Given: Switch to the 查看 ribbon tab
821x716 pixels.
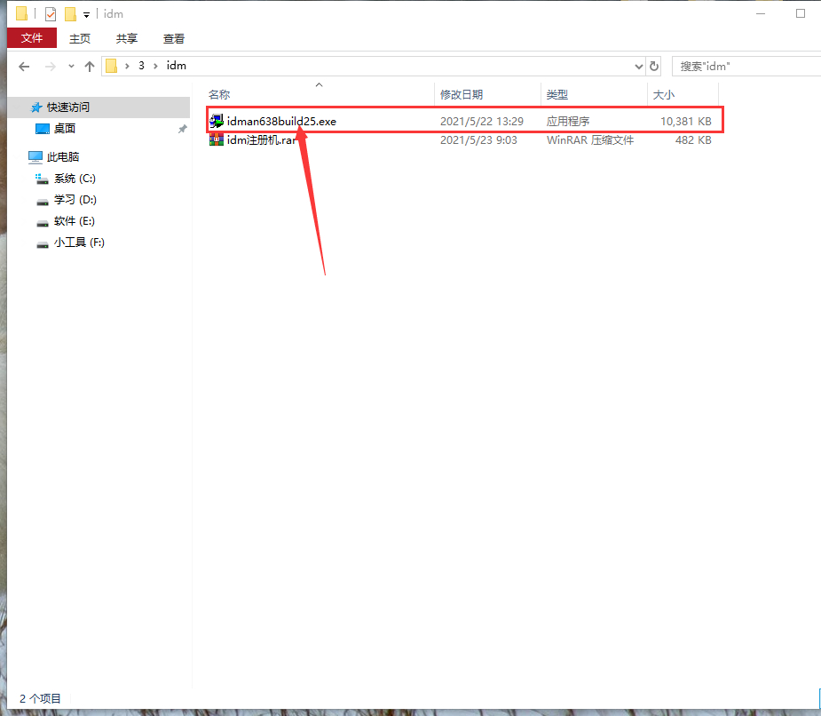Looking at the screenshot, I should tap(174, 38).
